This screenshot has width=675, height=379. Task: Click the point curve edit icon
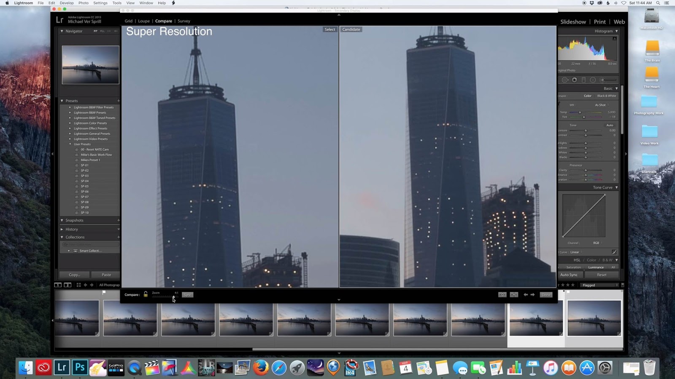[x=614, y=252]
